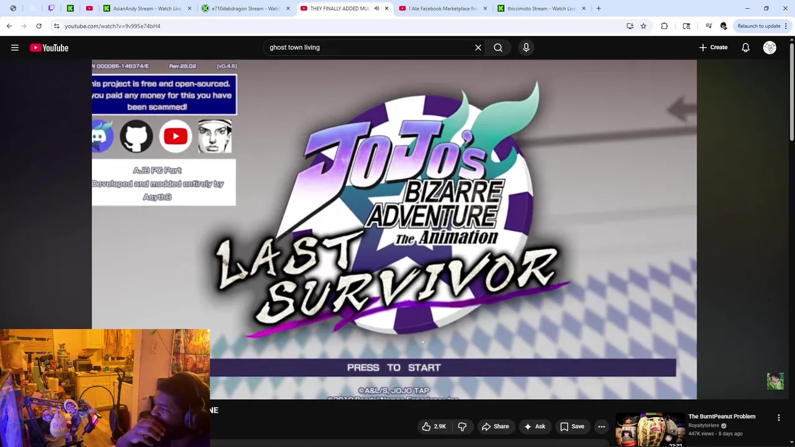
Task: Share this video
Action: (x=495, y=427)
